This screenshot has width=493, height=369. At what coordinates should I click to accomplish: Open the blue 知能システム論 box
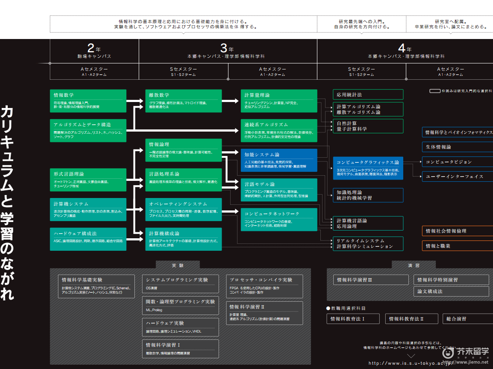tap(279, 160)
